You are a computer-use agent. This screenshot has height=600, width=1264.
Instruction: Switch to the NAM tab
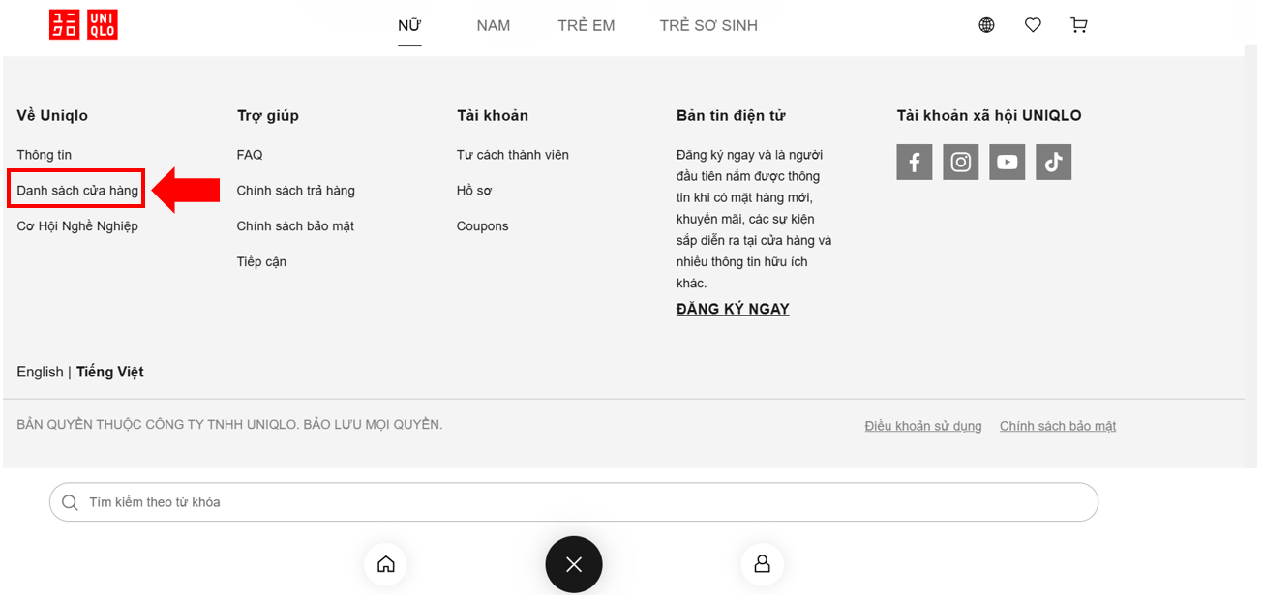(x=493, y=26)
